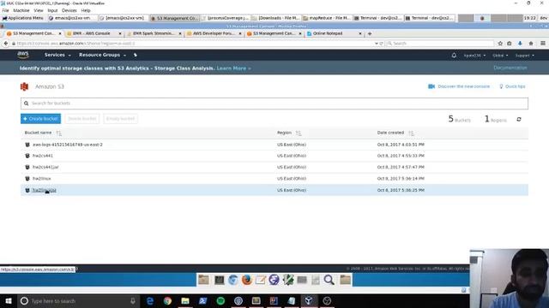Viewport: 549px width, 308px height.
Task: Open the URL bar history dropdown arrow
Action: coord(377,44)
